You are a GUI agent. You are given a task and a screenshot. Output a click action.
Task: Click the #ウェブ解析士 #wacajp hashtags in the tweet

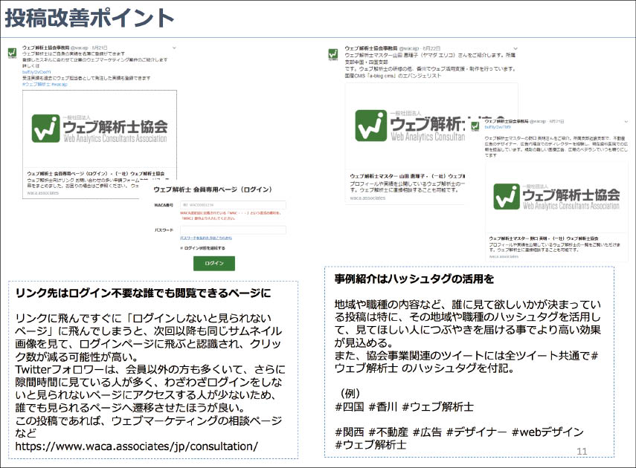pos(45,84)
